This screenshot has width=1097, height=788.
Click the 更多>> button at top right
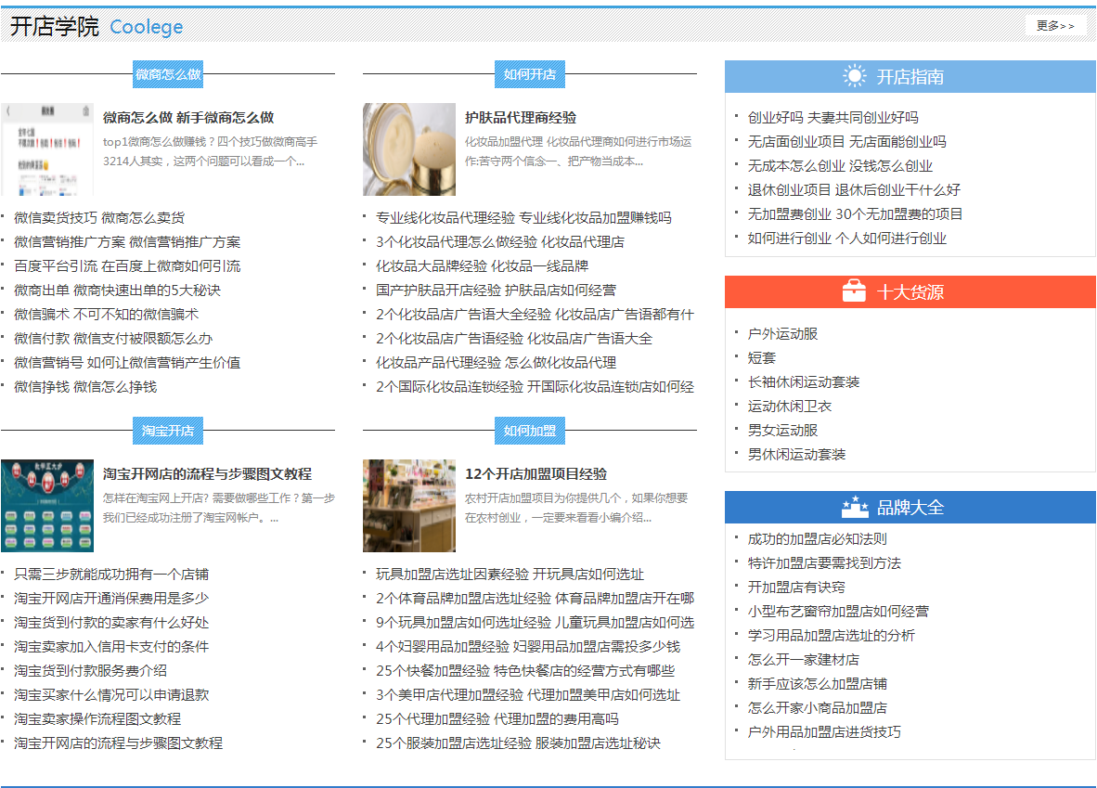(x=1055, y=26)
